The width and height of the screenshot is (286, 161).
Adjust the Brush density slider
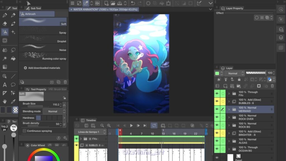click(x=38, y=126)
